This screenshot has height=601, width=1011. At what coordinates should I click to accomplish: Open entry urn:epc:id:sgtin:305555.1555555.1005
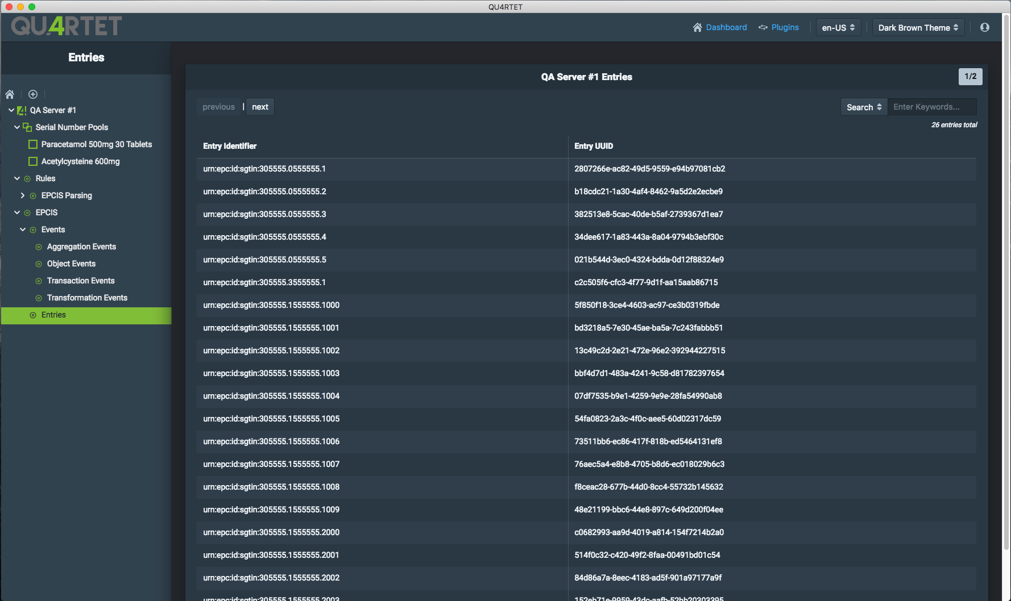pos(271,419)
